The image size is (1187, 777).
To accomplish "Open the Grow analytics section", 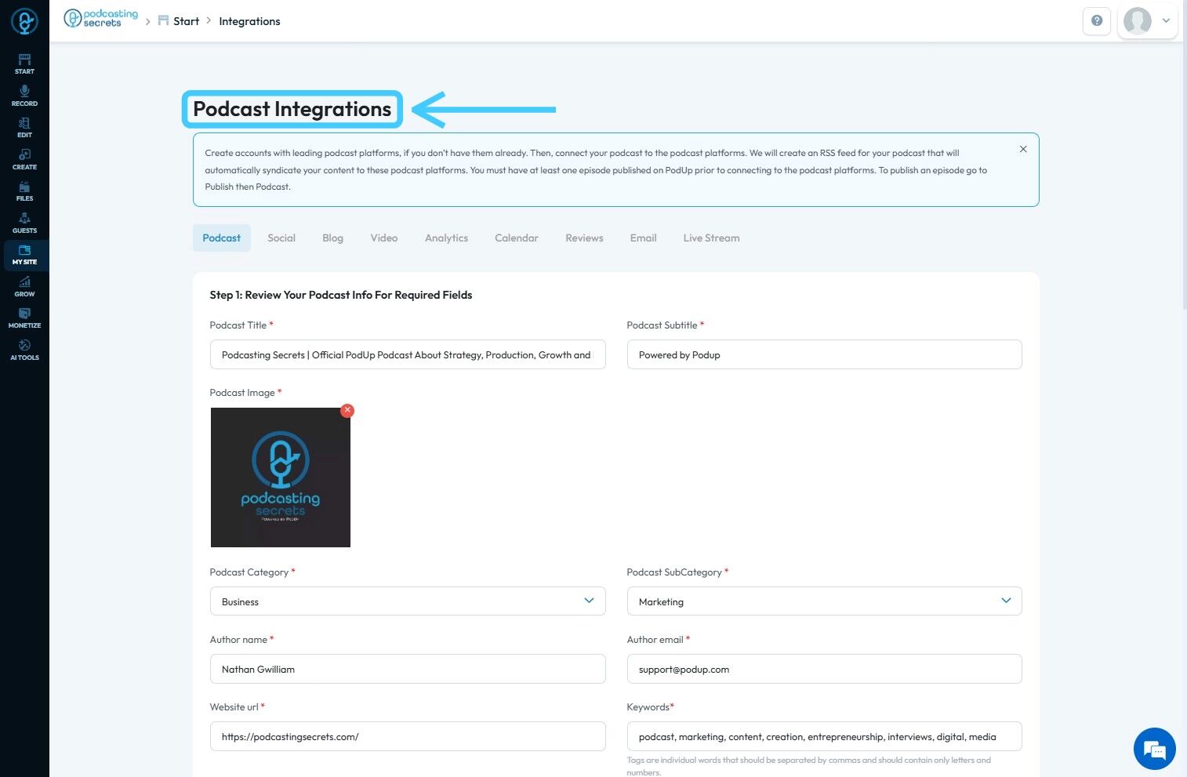I will (x=24, y=287).
